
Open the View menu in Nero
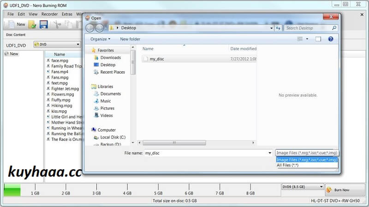[x=33, y=14]
